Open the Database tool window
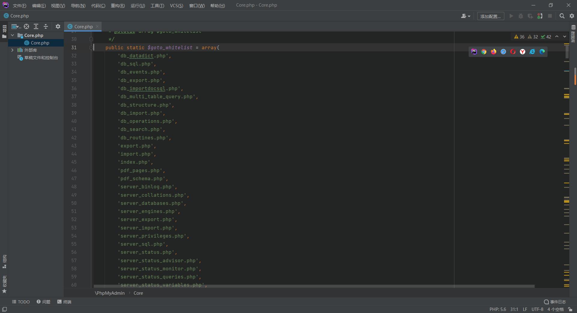This screenshot has width=577, height=313. coord(573,34)
